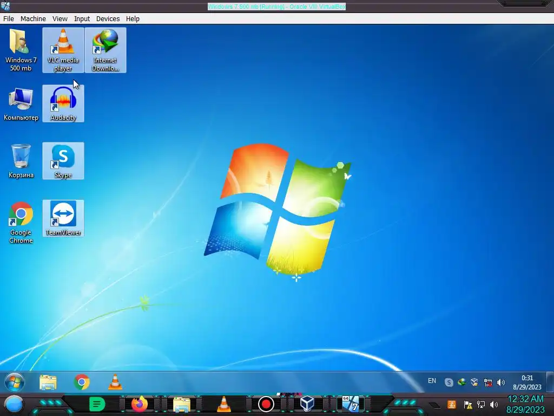This screenshot has width=554, height=416.
Task: Click the EN language indicator
Action: pyautogui.click(x=432, y=381)
